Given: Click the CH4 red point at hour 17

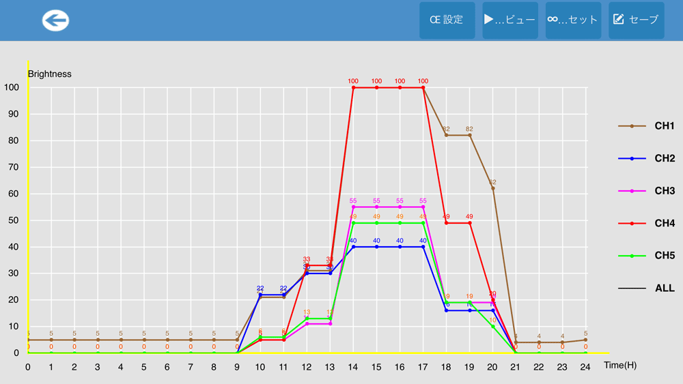Looking at the screenshot, I should pos(423,87).
